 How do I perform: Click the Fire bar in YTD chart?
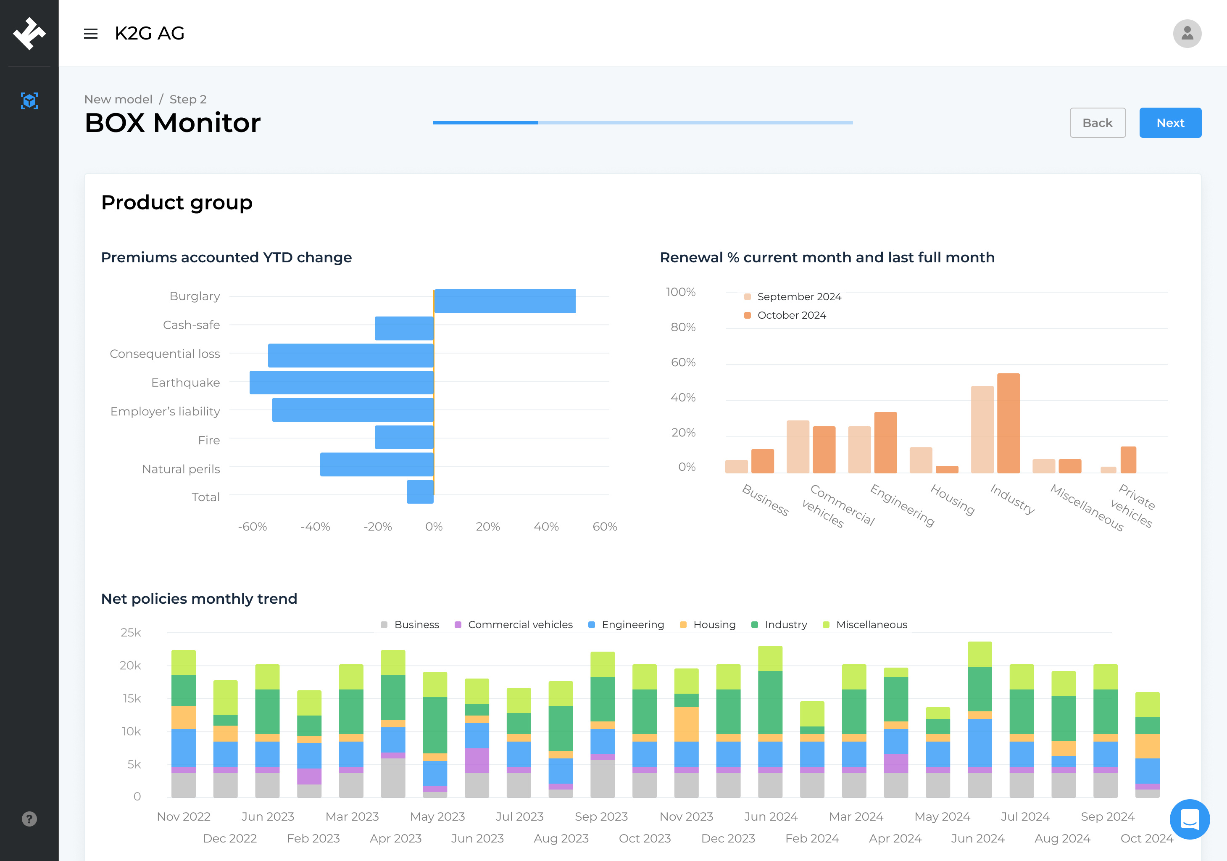pyautogui.click(x=404, y=437)
